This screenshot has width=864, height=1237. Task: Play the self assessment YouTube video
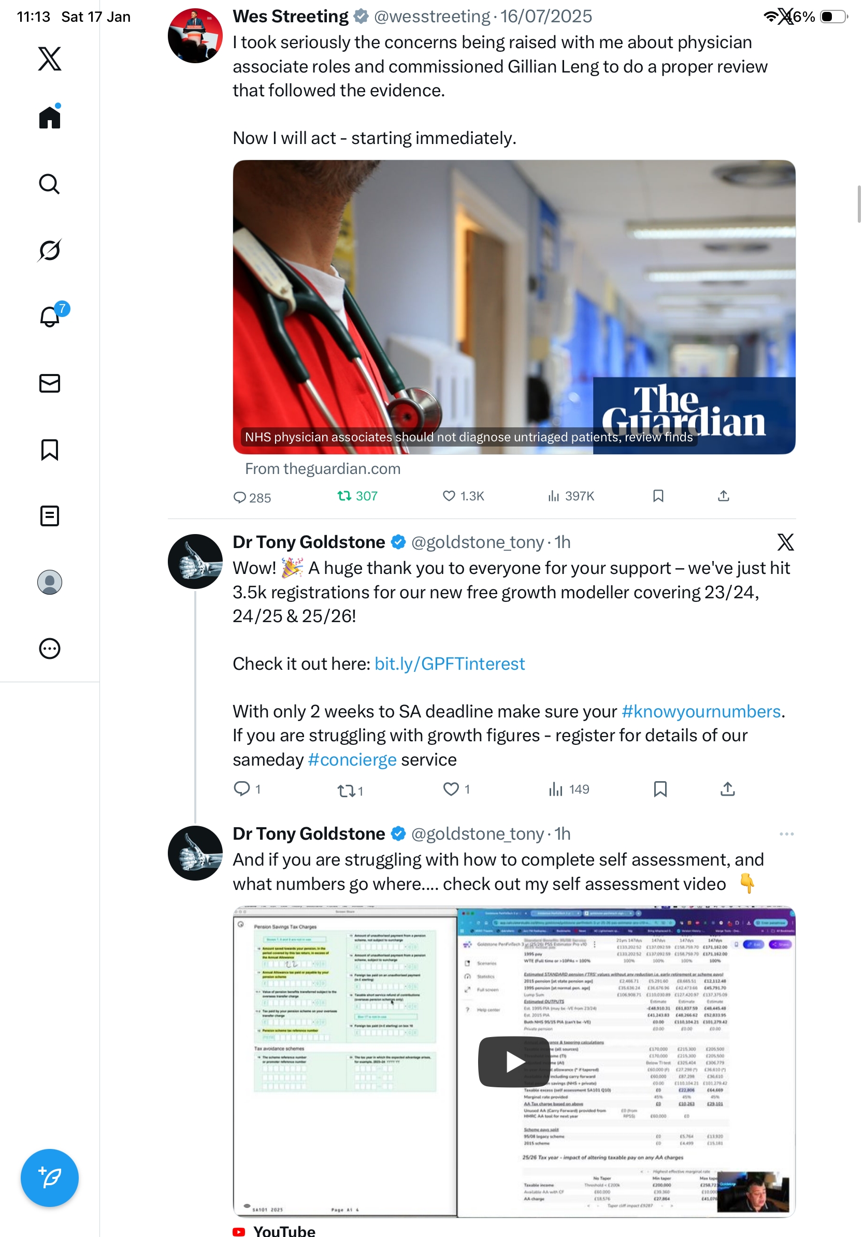pos(514,1061)
